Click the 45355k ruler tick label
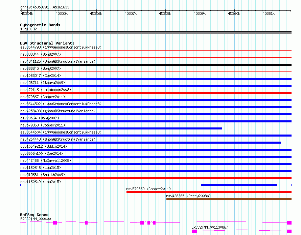The height and width of the screenshot is (235, 301). coord(62,13)
